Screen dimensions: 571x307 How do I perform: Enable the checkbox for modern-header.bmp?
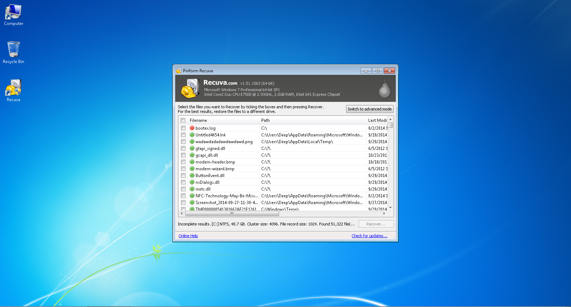183,162
